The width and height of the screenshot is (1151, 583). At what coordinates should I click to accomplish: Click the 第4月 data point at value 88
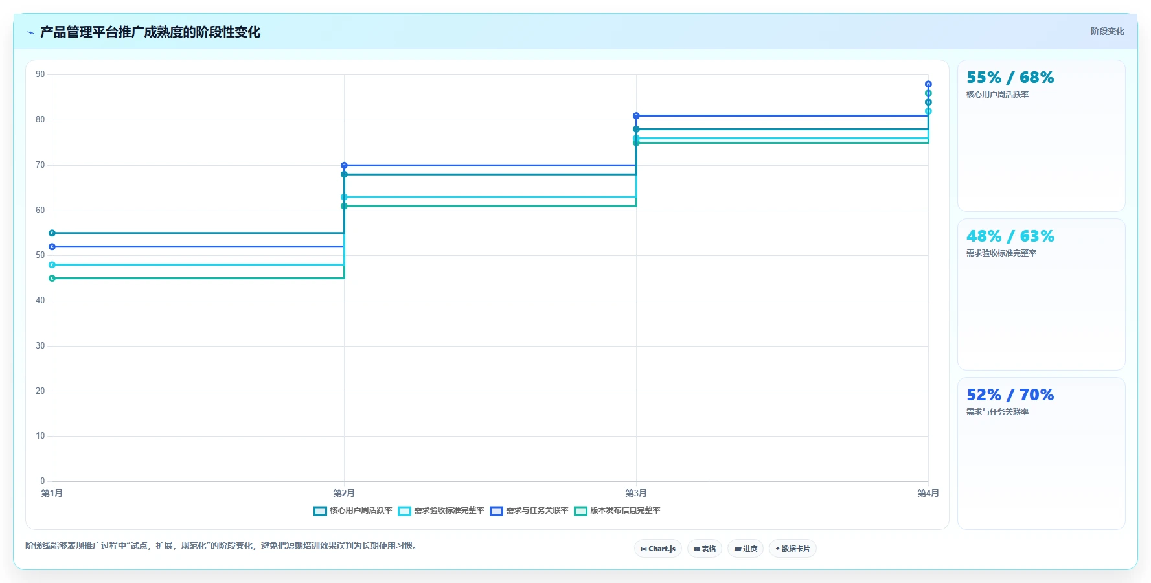coord(928,84)
